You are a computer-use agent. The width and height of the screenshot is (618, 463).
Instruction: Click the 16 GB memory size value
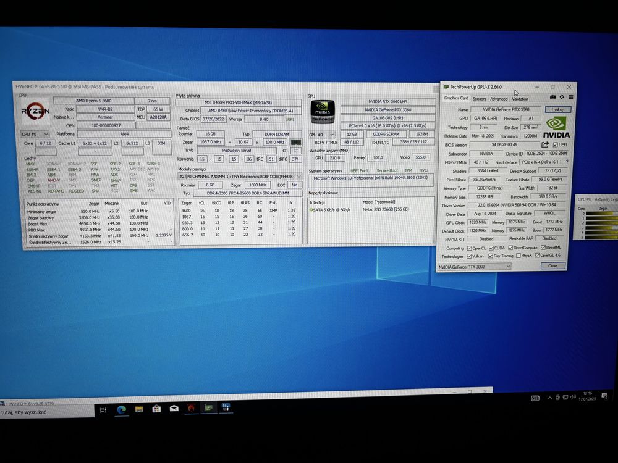click(x=211, y=134)
